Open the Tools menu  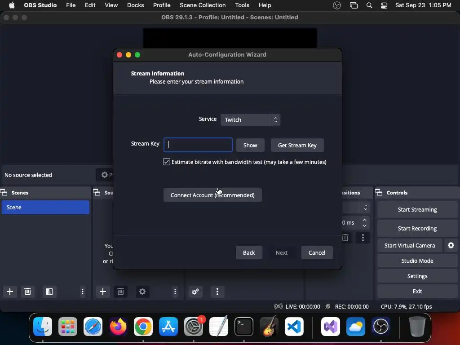tap(242, 5)
